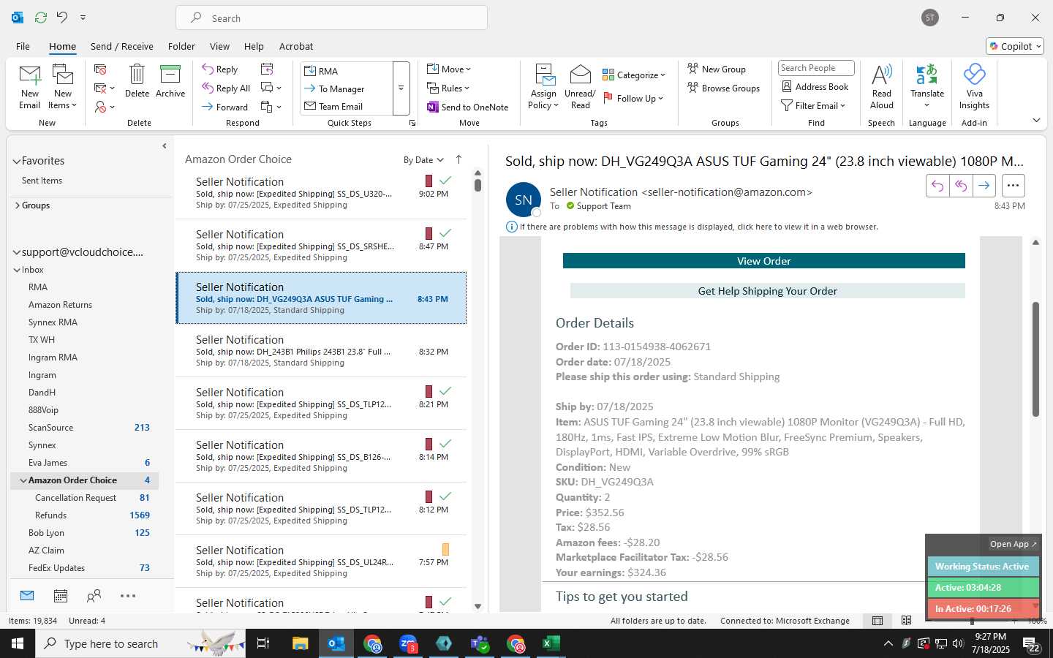Click red category swatch on 8:47 PM message
The image size is (1053, 658).
tap(429, 233)
